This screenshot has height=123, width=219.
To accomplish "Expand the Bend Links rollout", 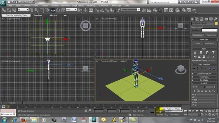I will click(204, 80).
